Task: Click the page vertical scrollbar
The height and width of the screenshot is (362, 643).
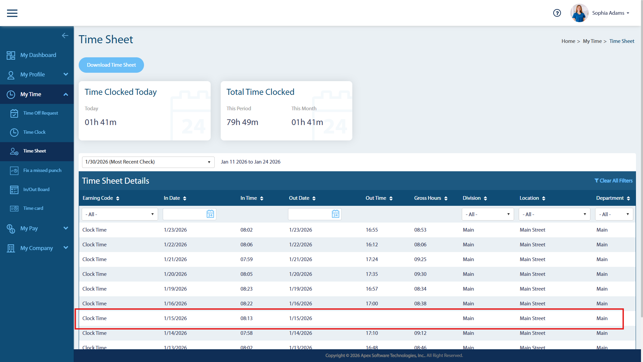Action: click(642, 159)
